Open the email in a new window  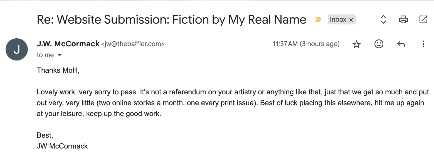(423, 19)
